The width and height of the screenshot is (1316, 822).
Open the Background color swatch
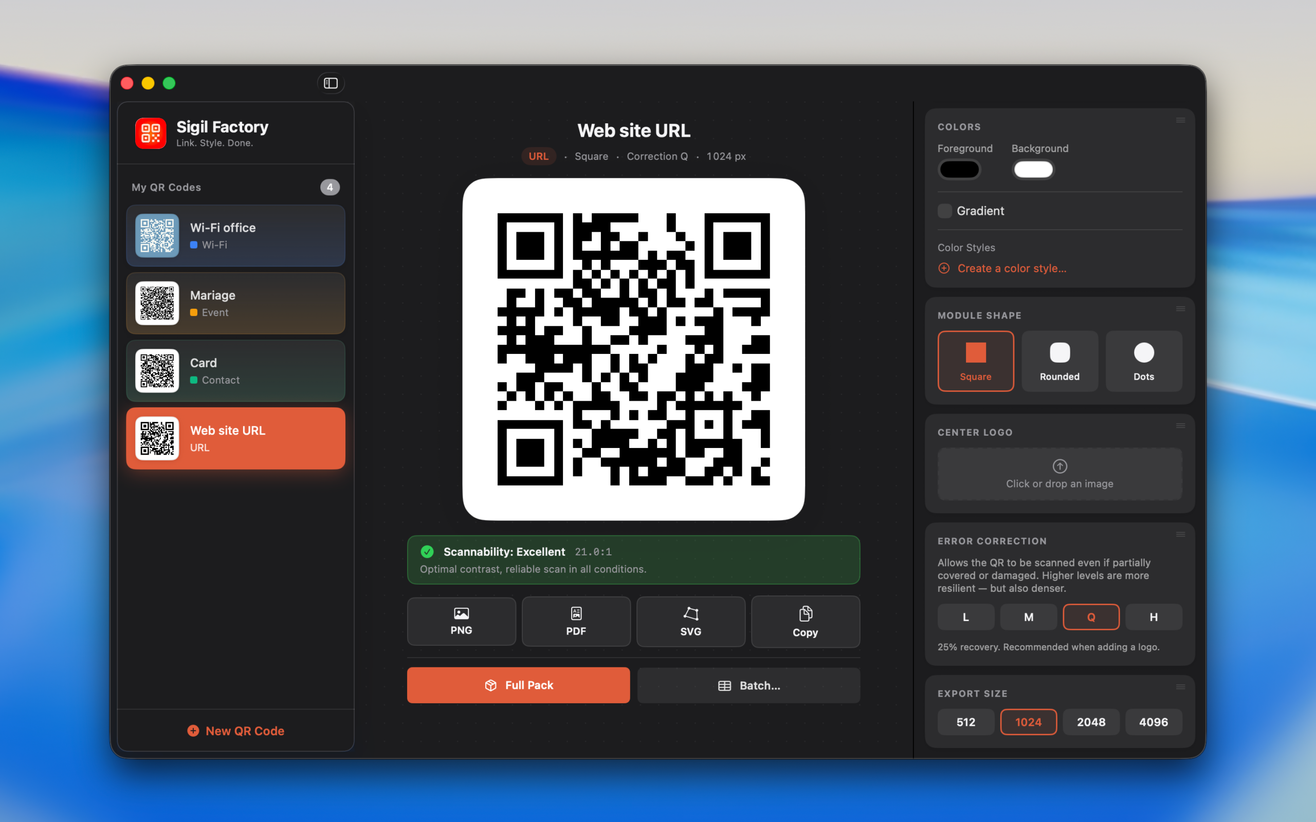point(1033,170)
